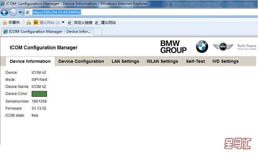Screen dimensions: 258x155
Task: Click the Serialnumber label
Action: pos(17,101)
